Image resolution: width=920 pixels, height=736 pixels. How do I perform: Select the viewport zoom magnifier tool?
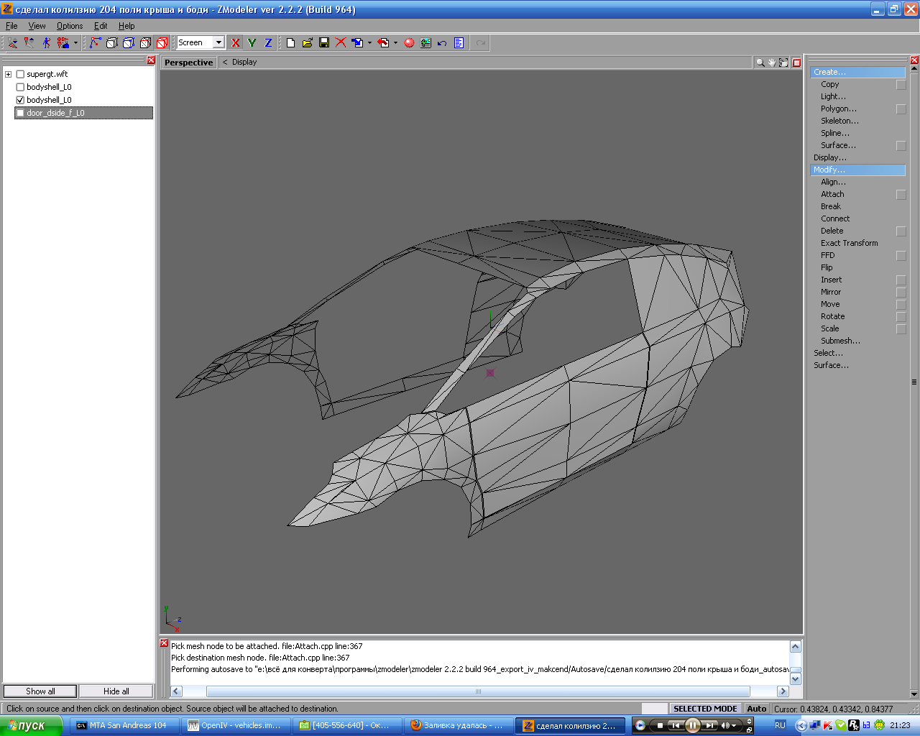coord(760,63)
